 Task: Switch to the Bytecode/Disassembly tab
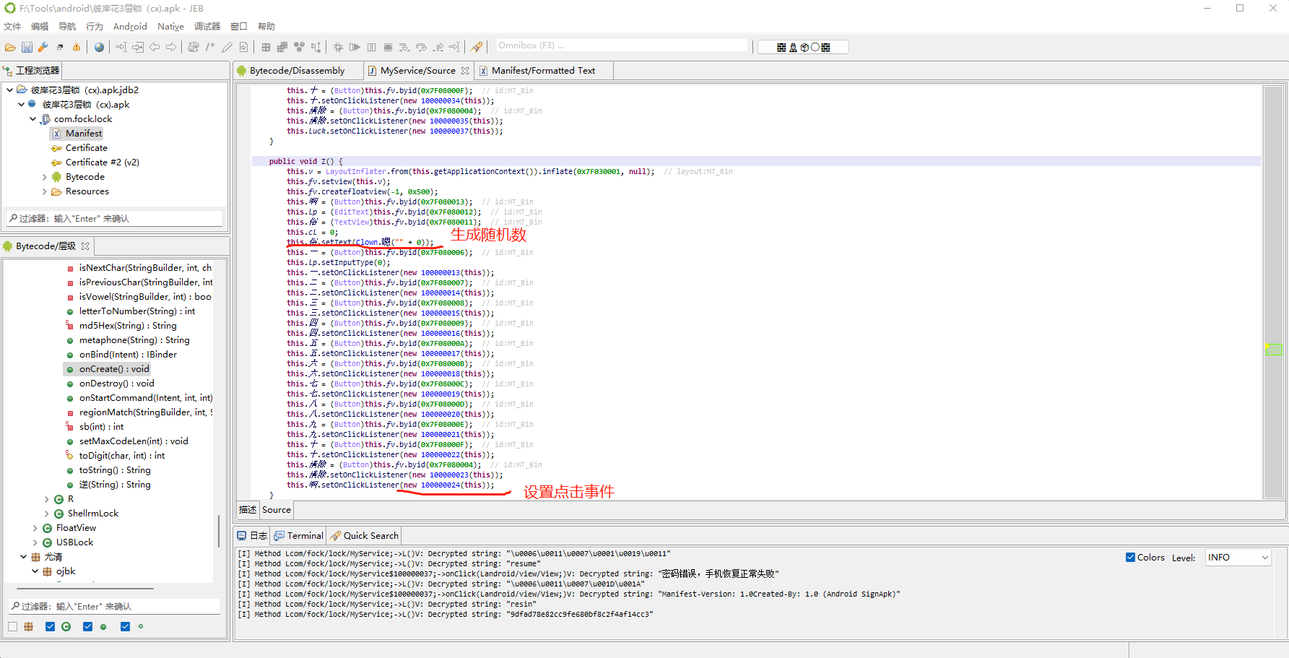pyautogui.click(x=297, y=70)
